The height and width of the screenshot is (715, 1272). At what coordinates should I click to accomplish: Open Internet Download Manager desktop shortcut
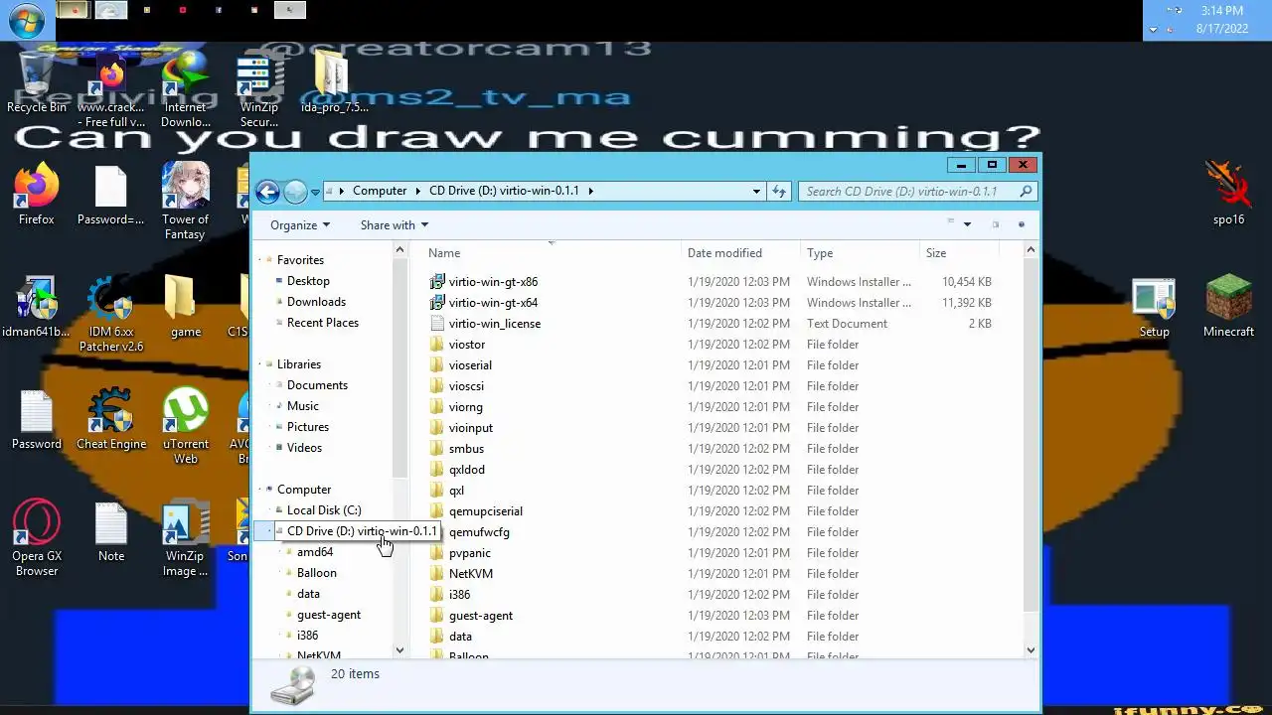pos(186,89)
